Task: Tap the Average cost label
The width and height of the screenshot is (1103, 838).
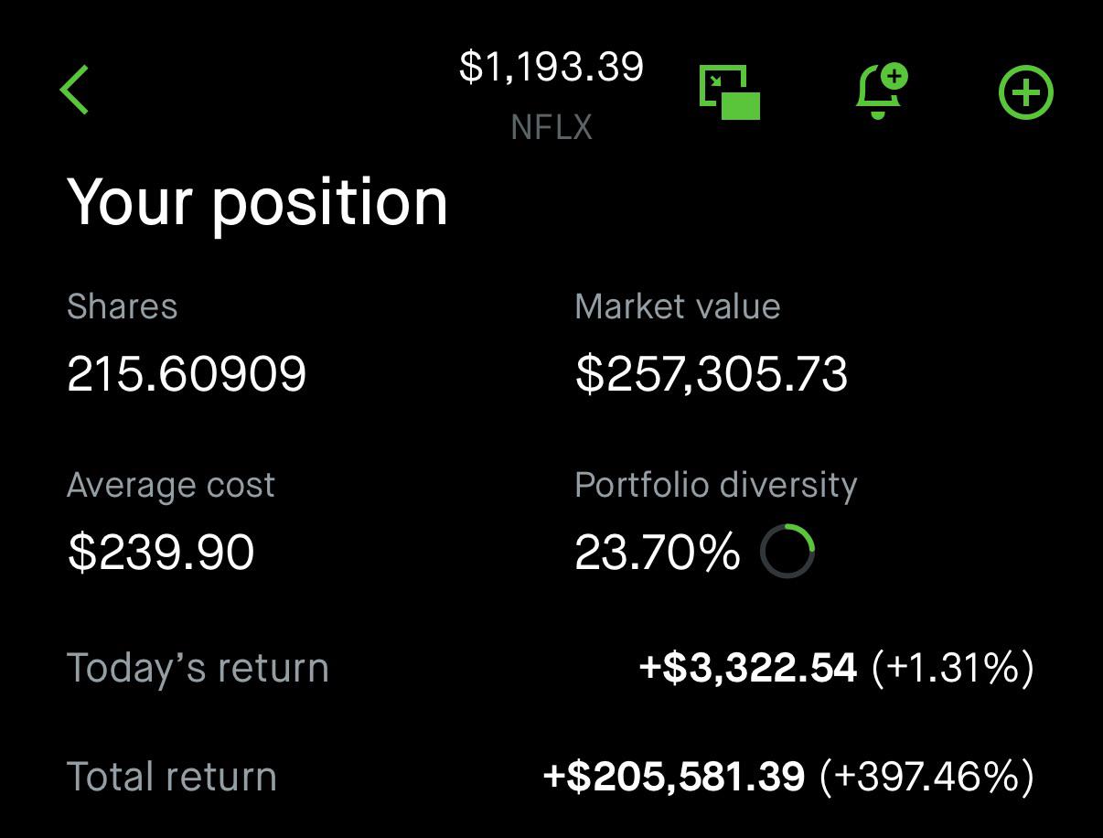Action: [x=171, y=485]
